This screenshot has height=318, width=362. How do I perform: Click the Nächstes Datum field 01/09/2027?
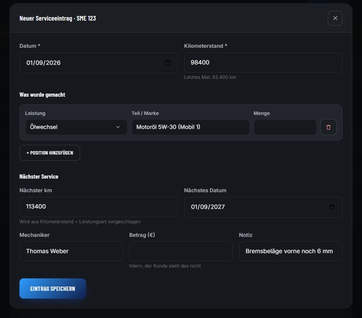click(263, 207)
